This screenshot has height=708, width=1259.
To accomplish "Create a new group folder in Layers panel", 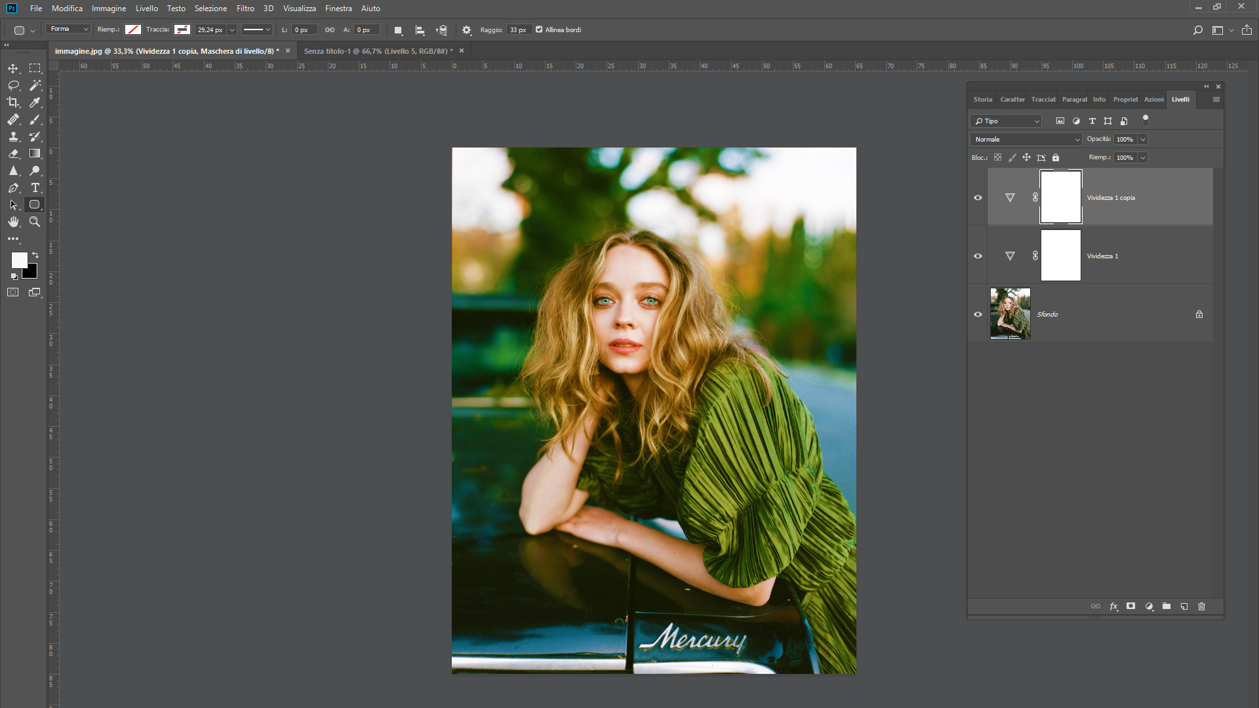I will (x=1167, y=606).
